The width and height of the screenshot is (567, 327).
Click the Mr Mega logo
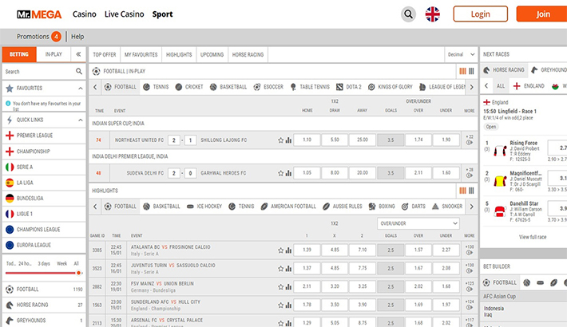click(39, 14)
